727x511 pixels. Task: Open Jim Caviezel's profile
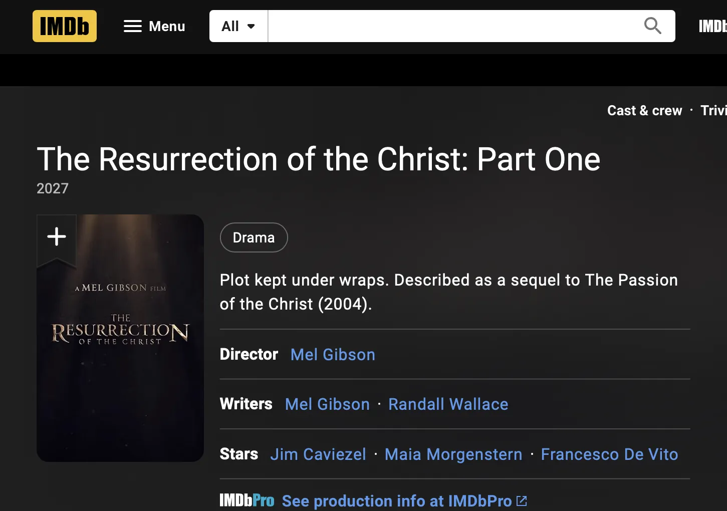coord(318,454)
